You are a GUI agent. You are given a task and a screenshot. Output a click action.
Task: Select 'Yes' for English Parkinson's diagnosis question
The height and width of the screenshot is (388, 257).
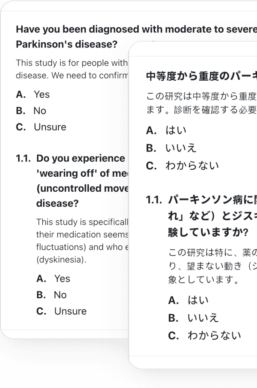tap(41, 95)
